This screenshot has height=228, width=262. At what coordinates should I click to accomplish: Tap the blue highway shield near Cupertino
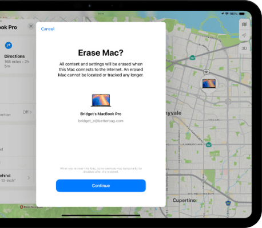coord(228,203)
